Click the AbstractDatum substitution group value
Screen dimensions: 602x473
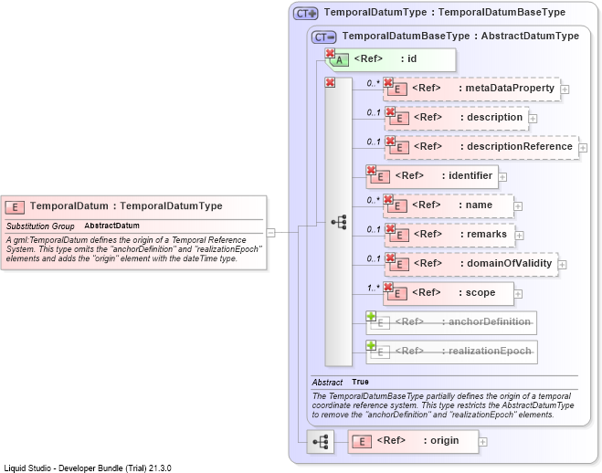(111, 226)
